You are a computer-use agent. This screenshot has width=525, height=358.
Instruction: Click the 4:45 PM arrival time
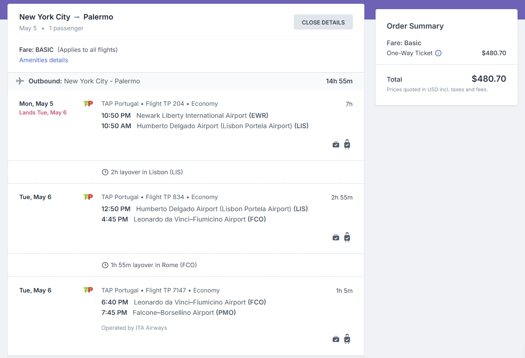(x=115, y=219)
